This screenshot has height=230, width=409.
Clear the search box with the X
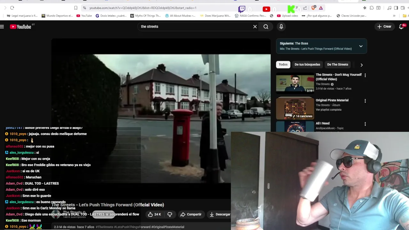coord(255,27)
